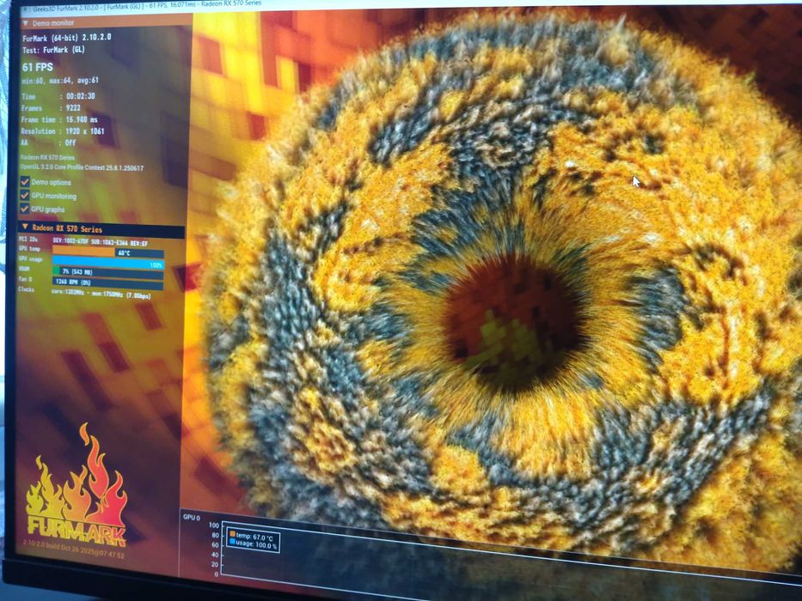Image resolution: width=802 pixels, height=601 pixels.
Task: Click the graph legend 'temp: 67.0 °C'
Action: click(254, 536)
